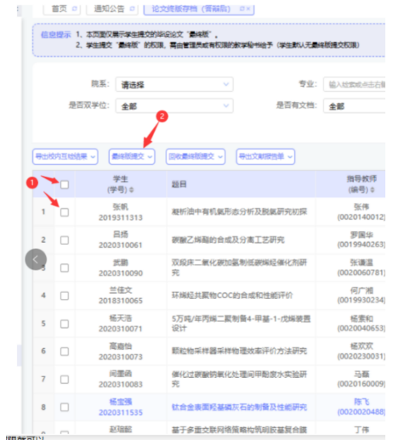Close the 论文终版存档 tab
The height and width of the screenshot is (440, 393).
(248, 8)
